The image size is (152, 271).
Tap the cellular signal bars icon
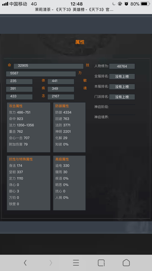[x=5, y=4]
